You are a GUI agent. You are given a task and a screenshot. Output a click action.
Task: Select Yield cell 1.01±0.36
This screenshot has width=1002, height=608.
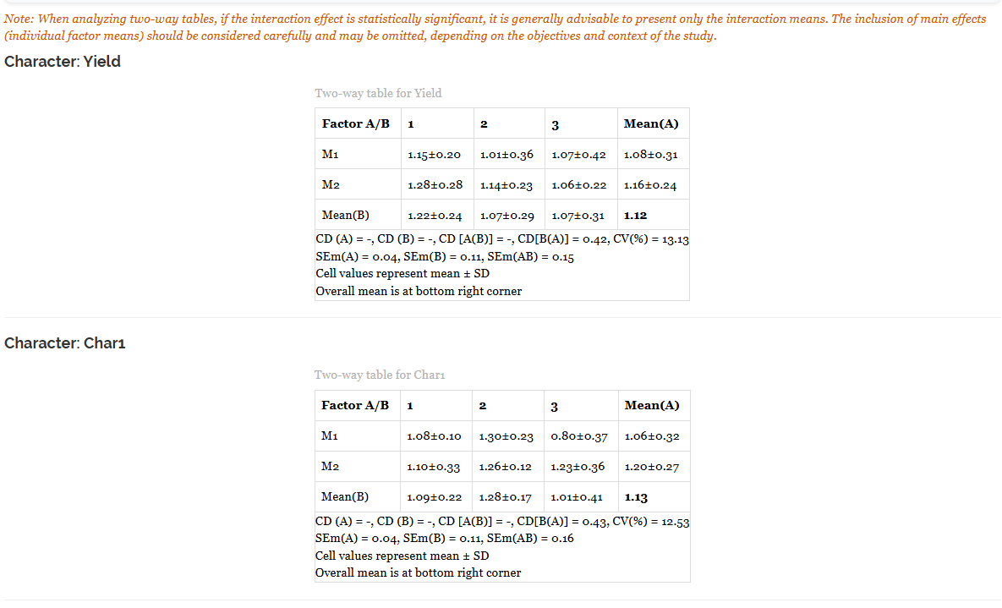pyautogui.click(x=506, y=154)
